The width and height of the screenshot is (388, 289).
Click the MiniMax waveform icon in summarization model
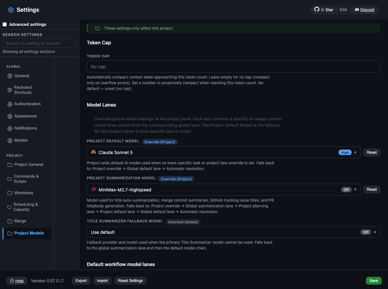[93, 189]
